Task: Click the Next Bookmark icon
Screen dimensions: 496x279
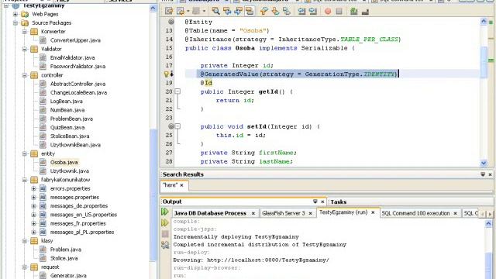Action: point(275,12)
